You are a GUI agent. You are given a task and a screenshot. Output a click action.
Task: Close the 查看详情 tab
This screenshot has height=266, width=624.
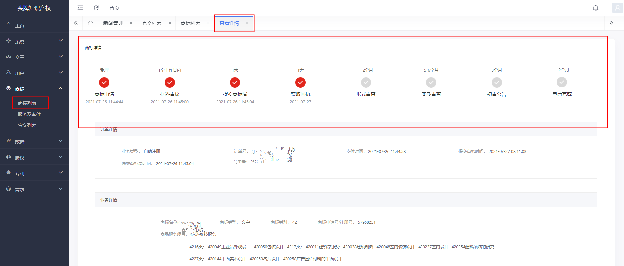(x=247, y=23)
